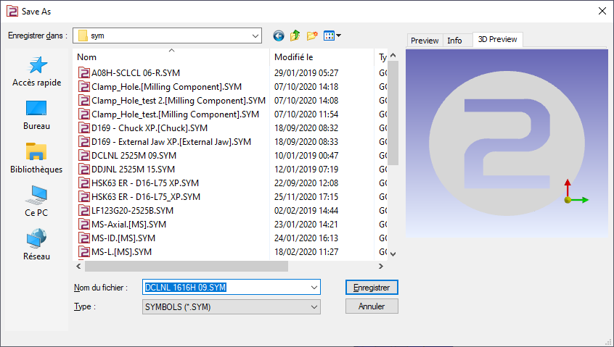This screenshot has height=347, width=614.
Task: Create a new folder
Action: [313, 35]
